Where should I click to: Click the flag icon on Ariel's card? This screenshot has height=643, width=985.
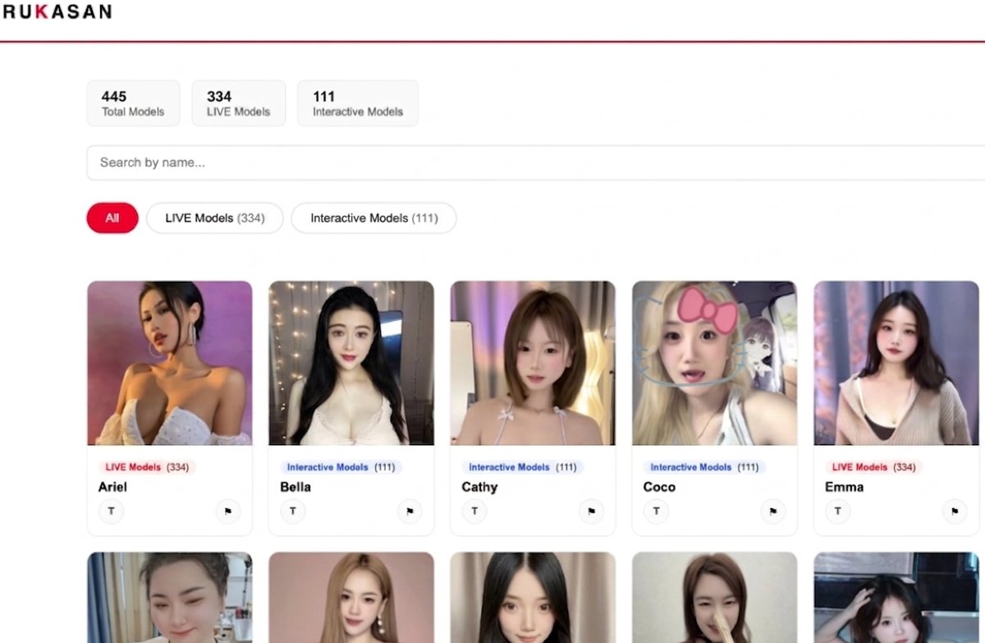(228, 511)
